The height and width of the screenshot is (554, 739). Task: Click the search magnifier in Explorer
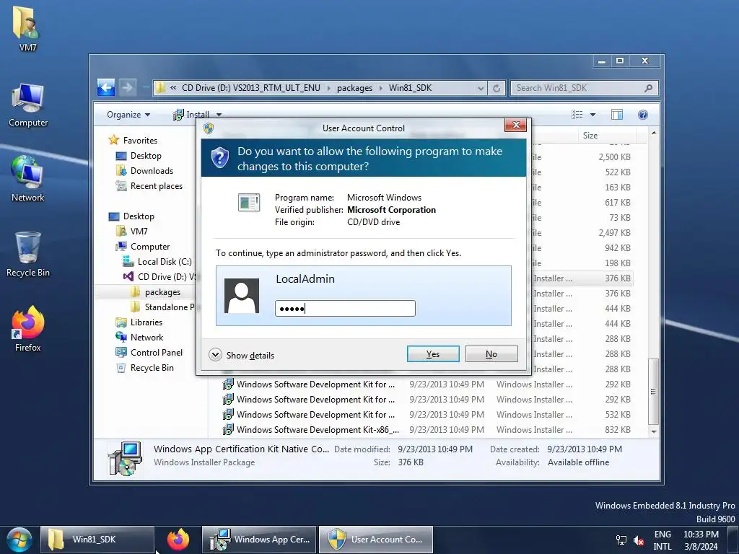click(649, 88)
